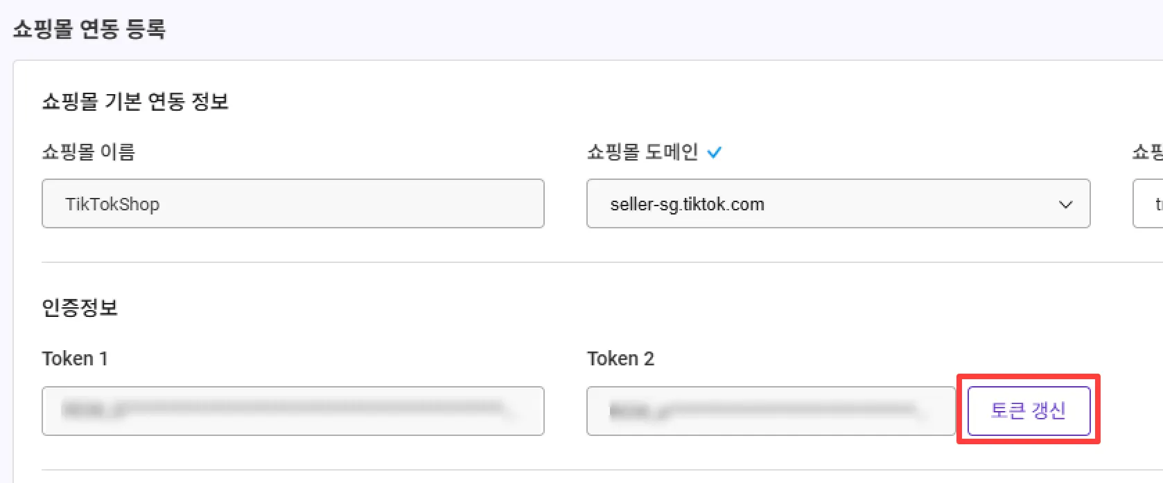This screenshot has width=1163, height=483.
Task: Click the cut-off label at the top right
Action: [x=1148, y=152]
